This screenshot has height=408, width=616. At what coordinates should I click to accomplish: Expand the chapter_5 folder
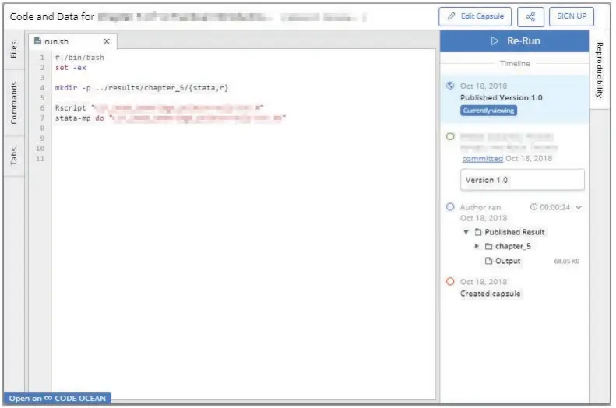pos(477,246)
